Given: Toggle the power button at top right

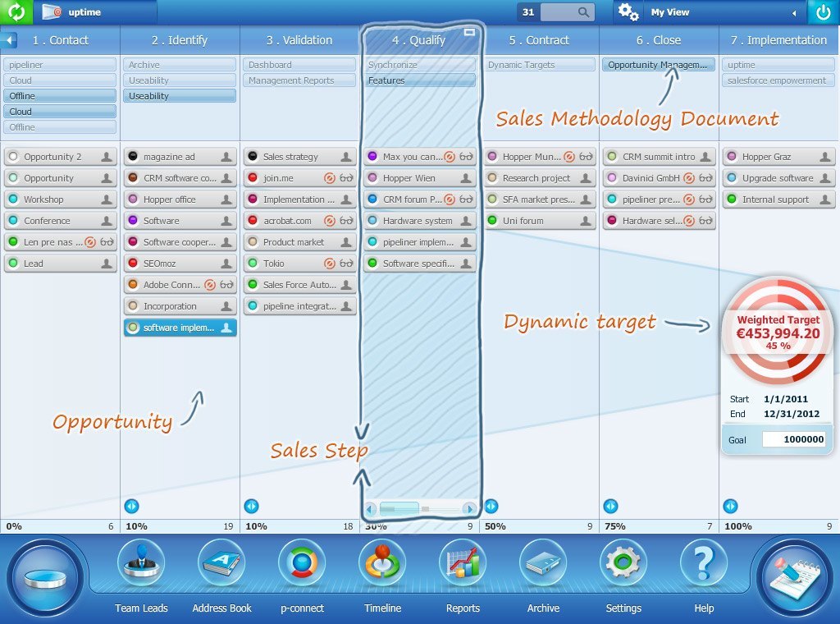Looking at the screenshot, I should tap(824, 12).
